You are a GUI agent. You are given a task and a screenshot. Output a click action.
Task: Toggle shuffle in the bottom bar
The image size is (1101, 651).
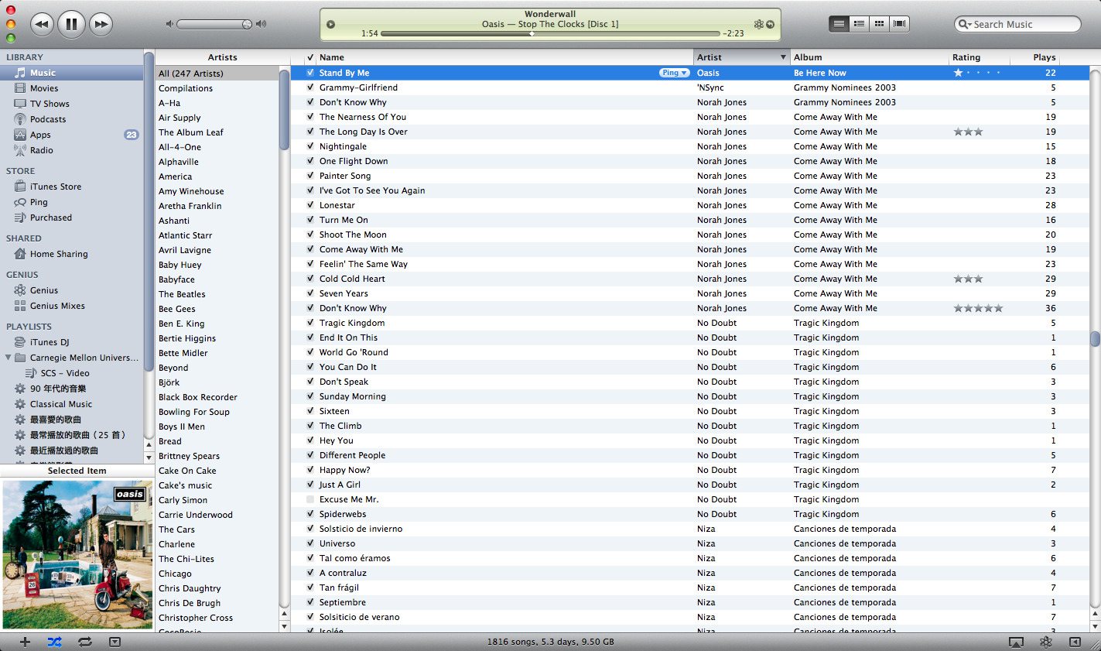54,642
